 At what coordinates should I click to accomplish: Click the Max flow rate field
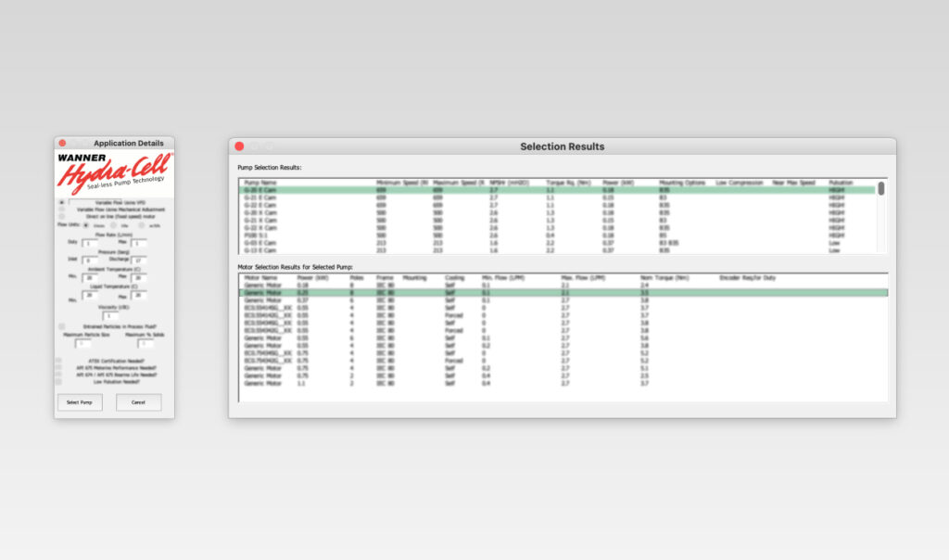pyautogui.click(x=139, y=243)
